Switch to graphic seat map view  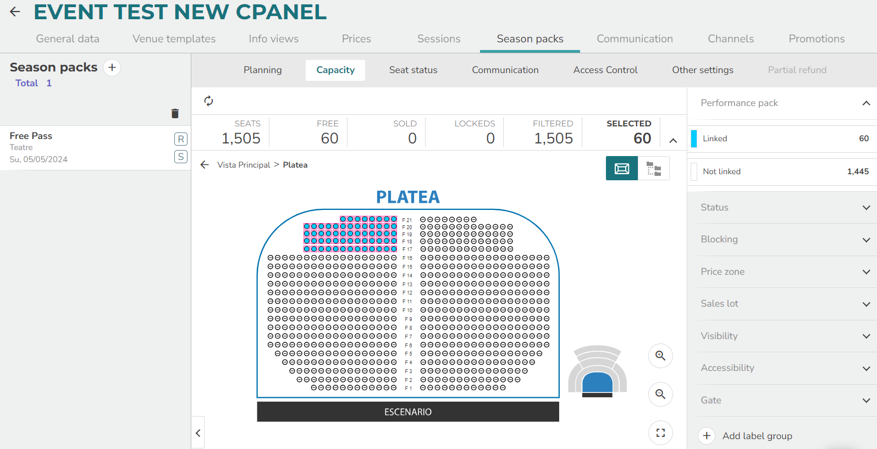click(622, 168)
